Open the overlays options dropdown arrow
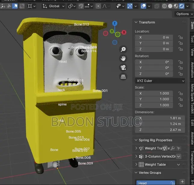Viewport: 194px width, 185px height. click(149, 6)
